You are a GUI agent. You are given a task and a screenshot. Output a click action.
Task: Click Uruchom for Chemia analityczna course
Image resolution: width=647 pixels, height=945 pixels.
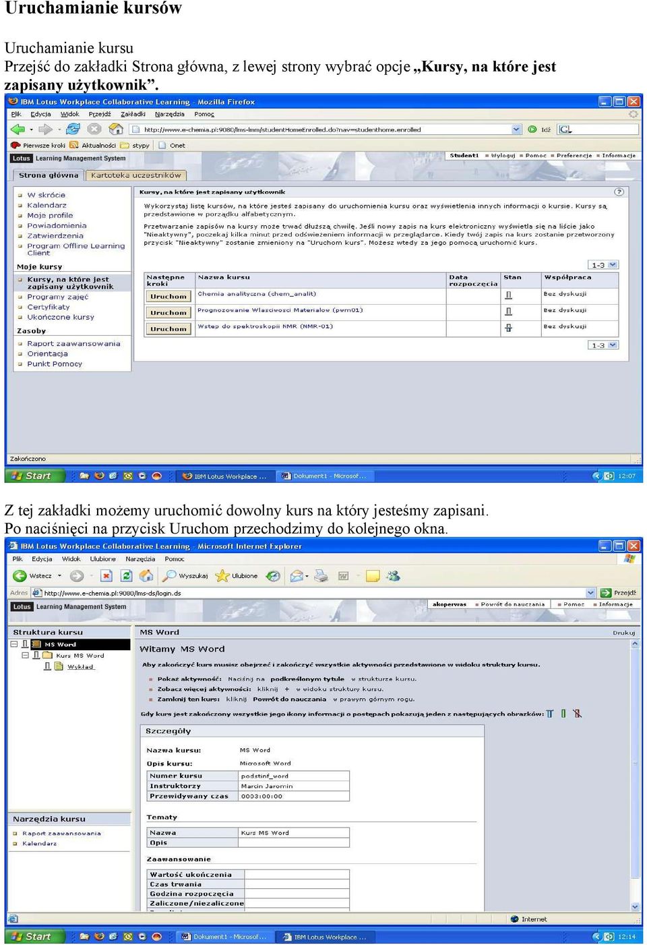pyautogui.click(x=168, y=297)
